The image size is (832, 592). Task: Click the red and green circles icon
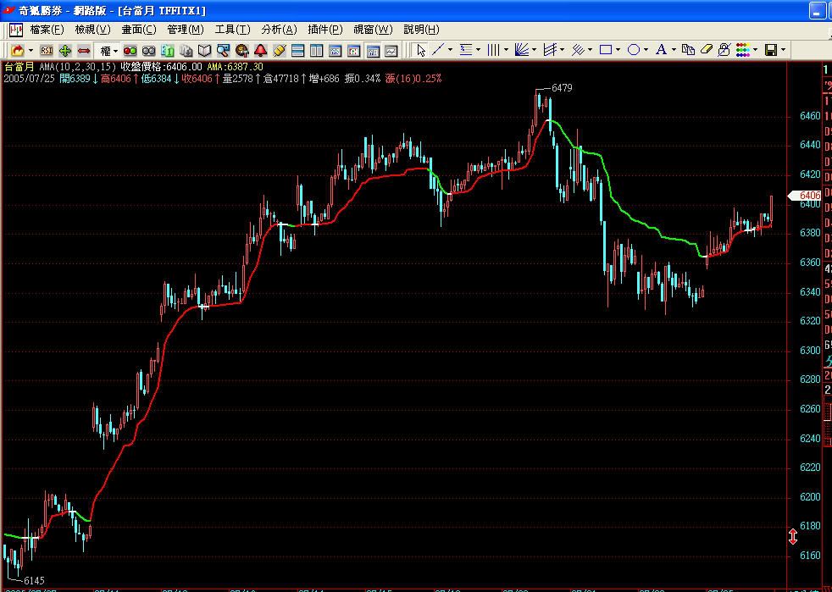click(130, 51)
